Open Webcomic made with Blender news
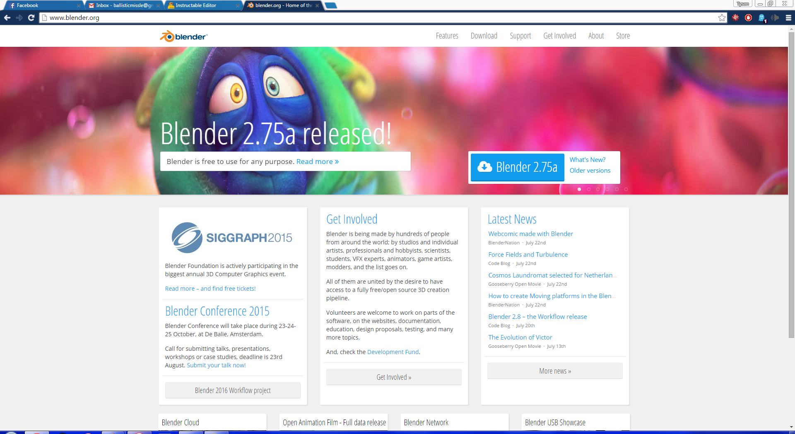This screenshot has width=795, height=434. pyautogui.click(x=530, y=234)
